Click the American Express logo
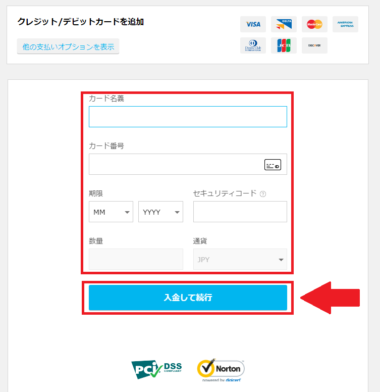380x392 pixels. click(x=345, y=24)
